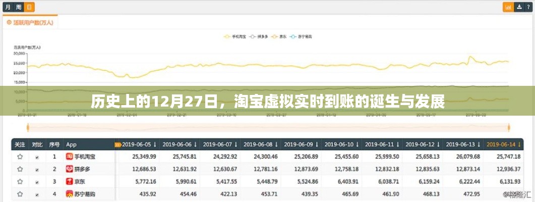Uncheck the compare box for 拼多多

(x=37, y=170)
